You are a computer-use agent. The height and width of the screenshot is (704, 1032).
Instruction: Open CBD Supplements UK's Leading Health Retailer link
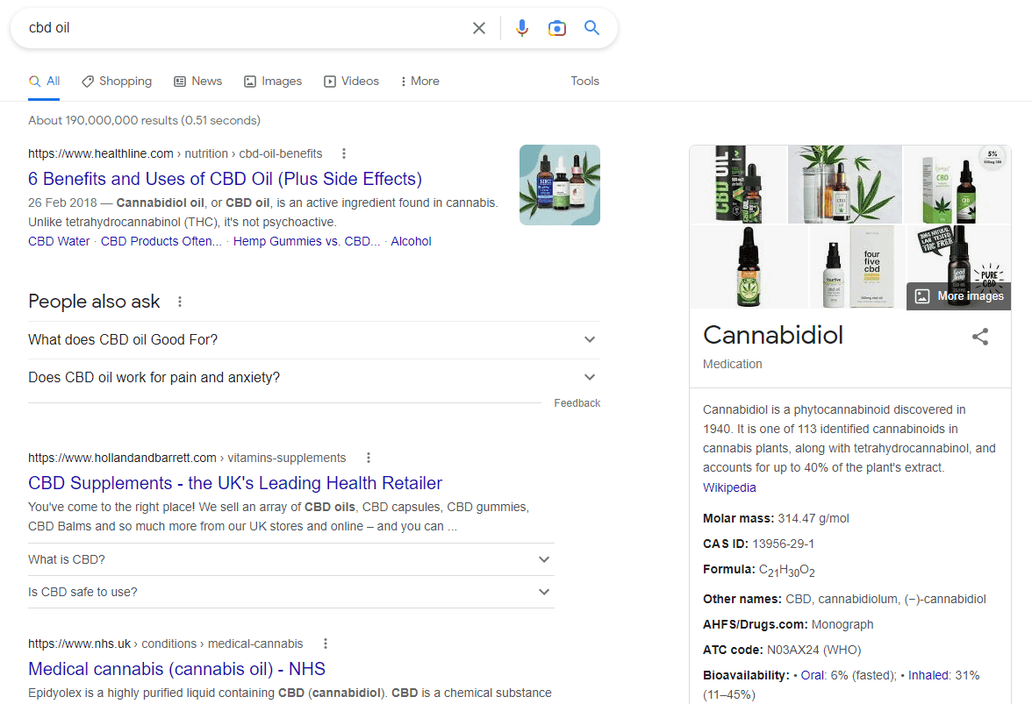click(x=235, y=483)
